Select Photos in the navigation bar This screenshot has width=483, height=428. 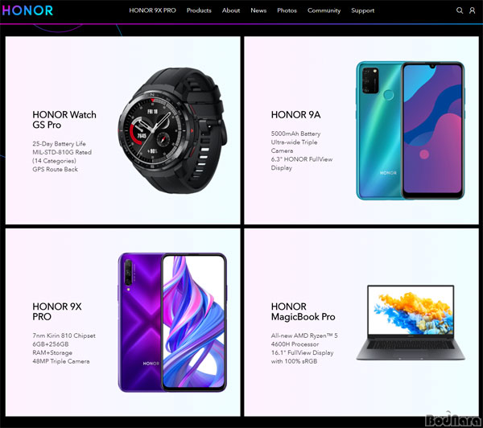[x=287, y=10]
